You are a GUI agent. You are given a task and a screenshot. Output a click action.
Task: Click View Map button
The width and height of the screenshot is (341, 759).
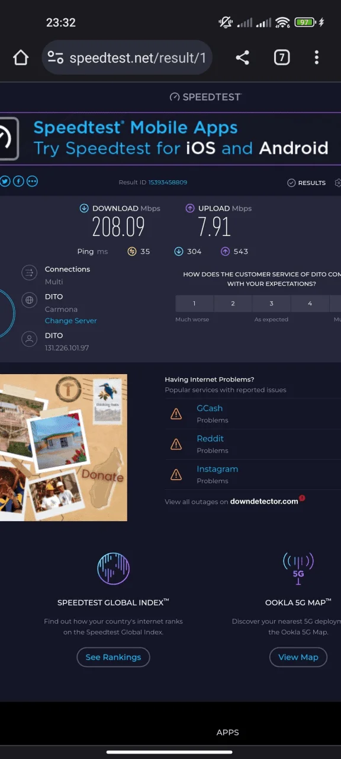coord(298,657)
